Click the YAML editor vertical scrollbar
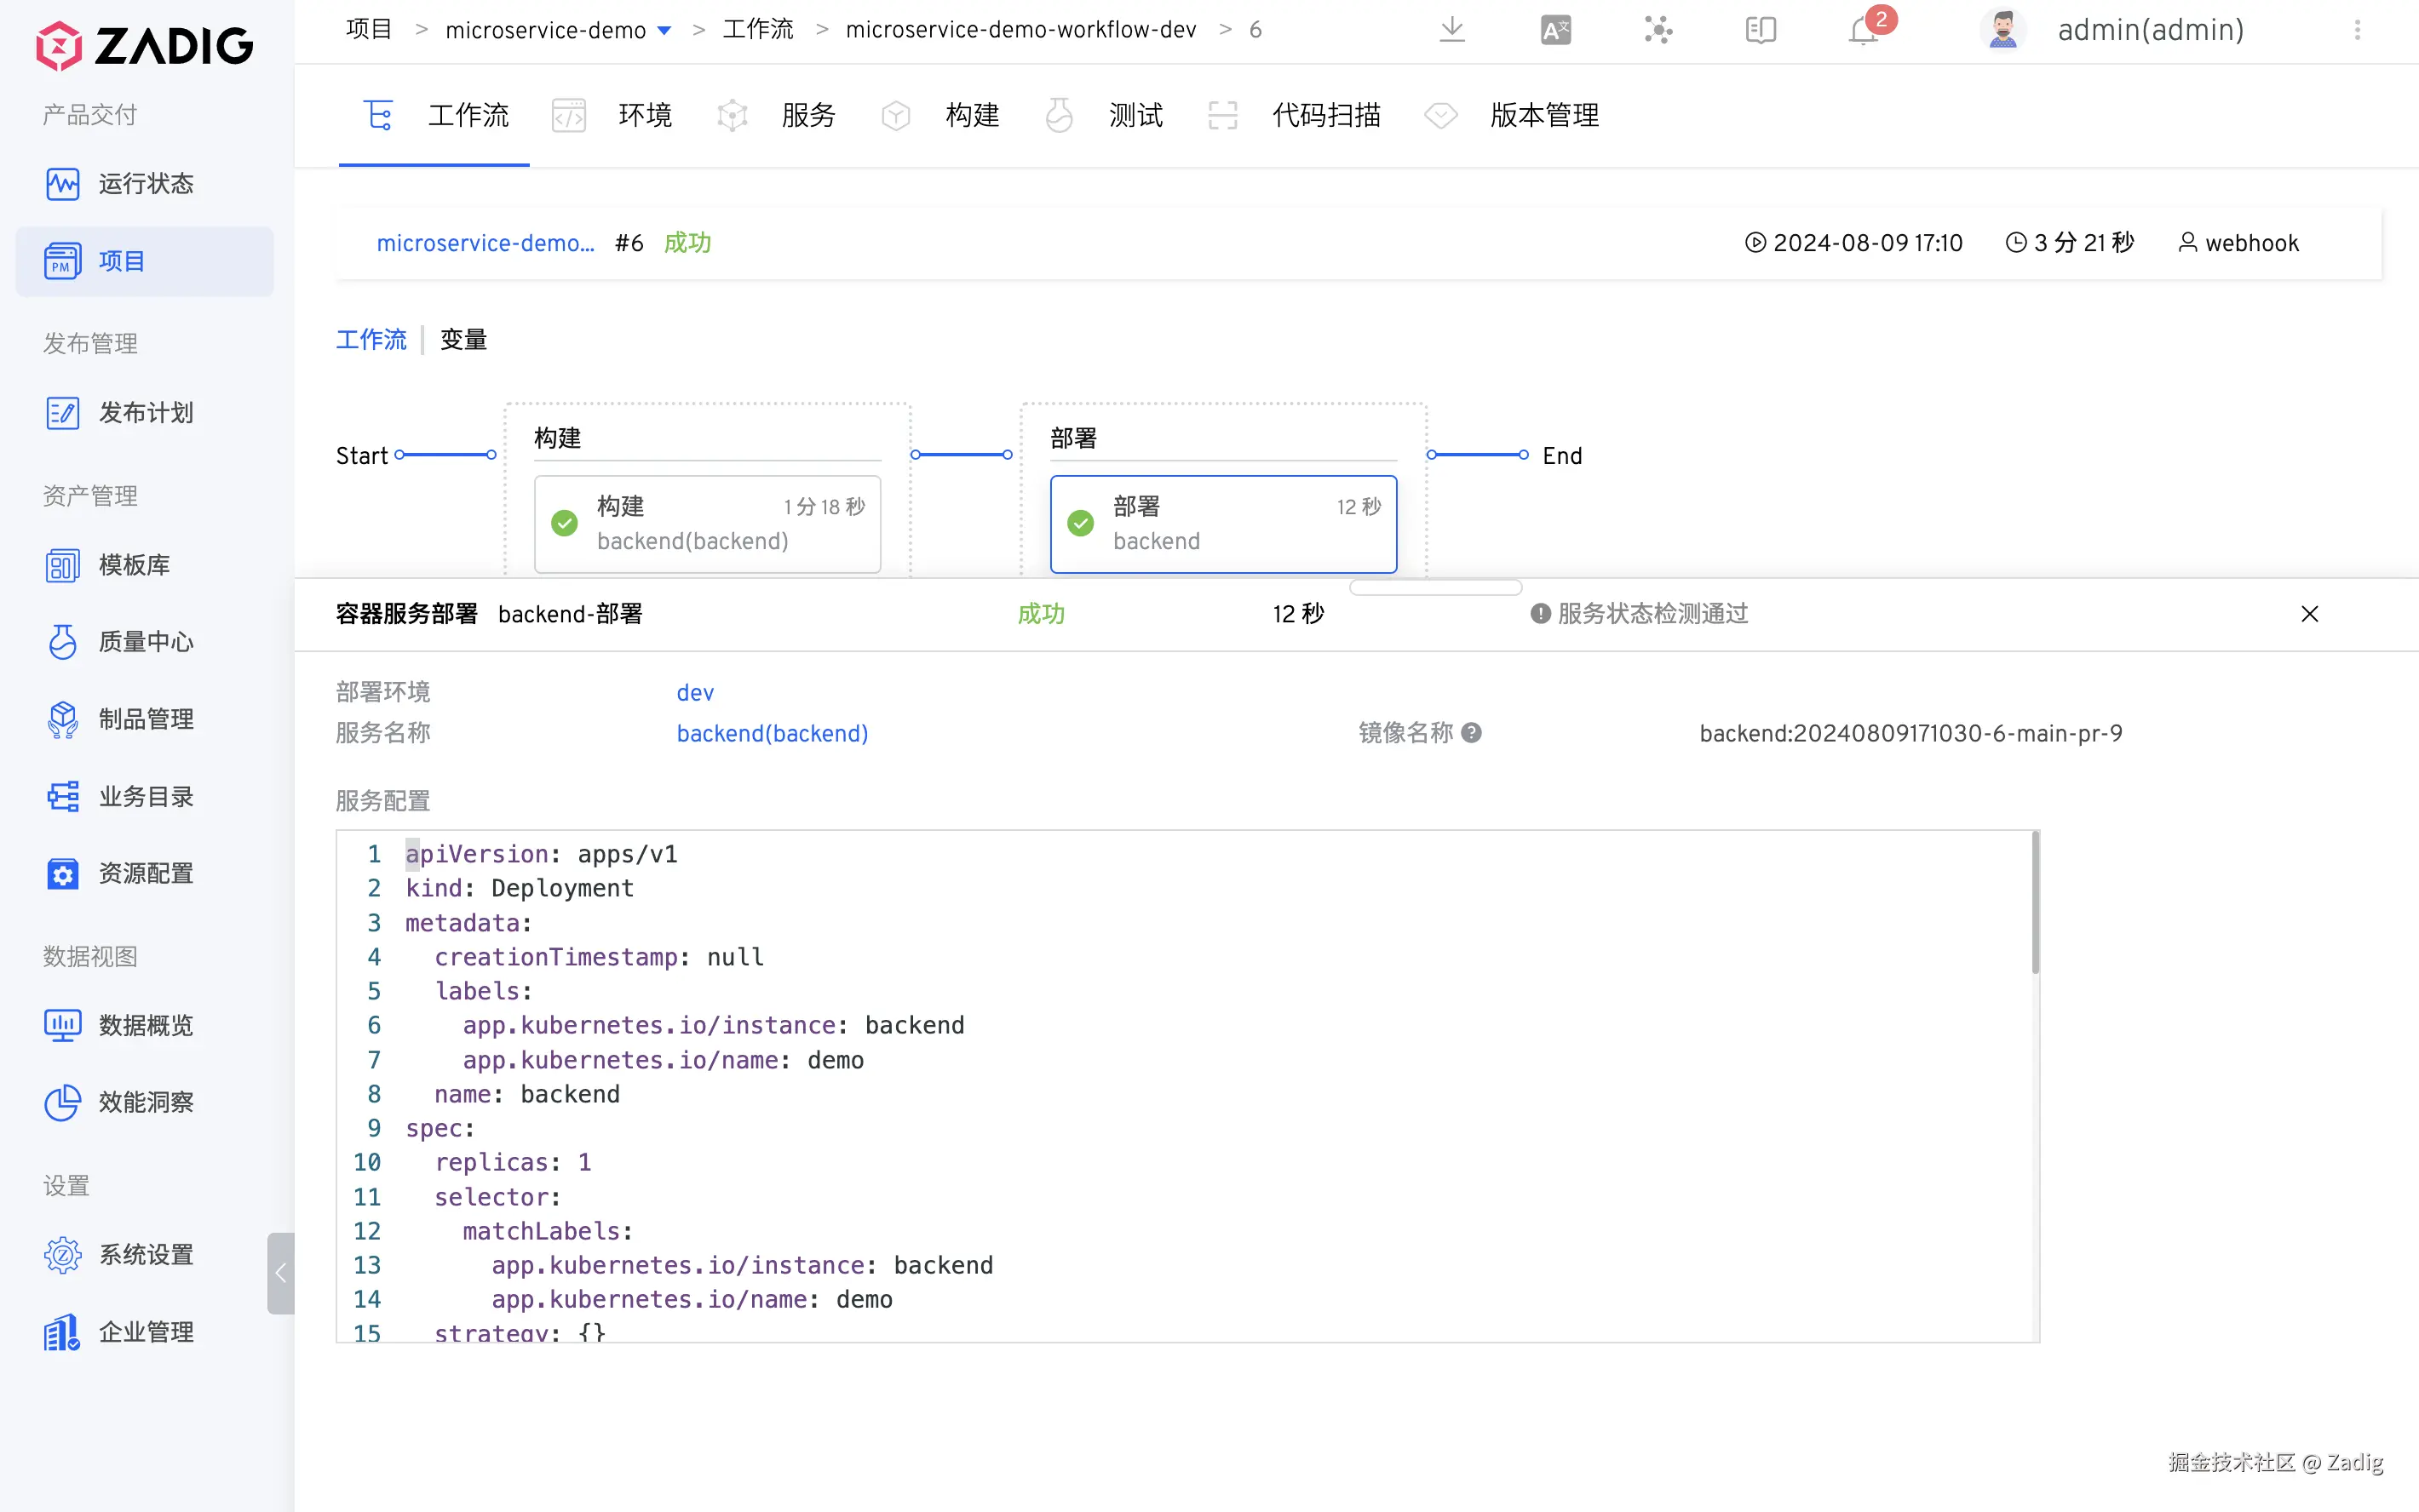Screen dimensions: 2419x1512 pyautogui.click(x=2035, y=905)
